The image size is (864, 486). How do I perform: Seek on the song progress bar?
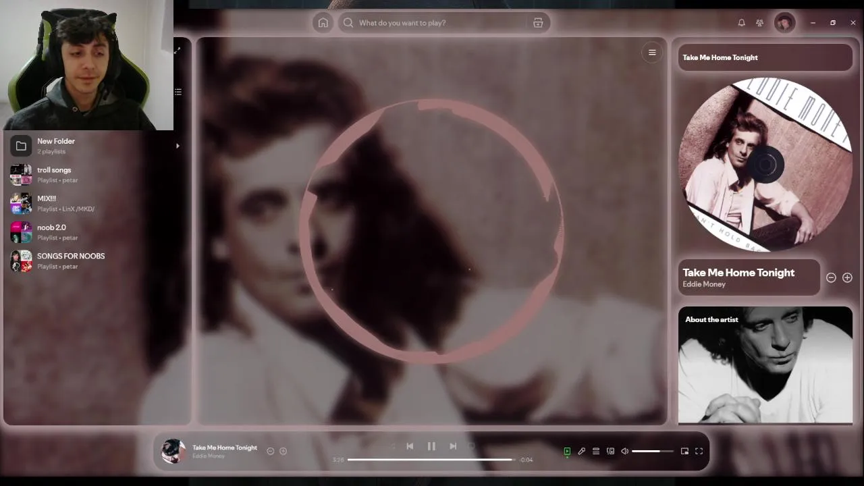coord(431,460)
